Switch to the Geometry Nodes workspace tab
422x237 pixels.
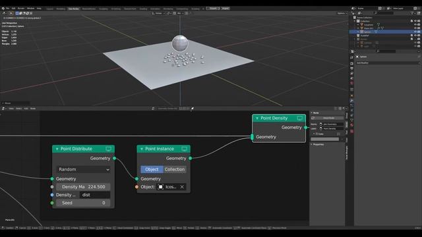point(73,9)
